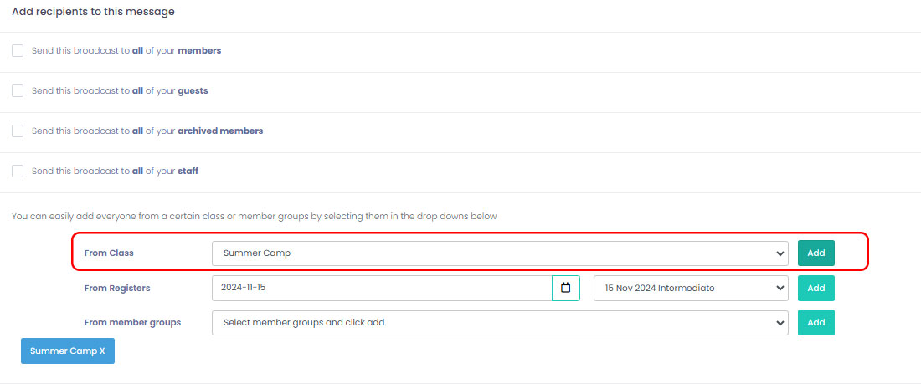Click the From member groups label
The width and height of the screenshot is (921, 384).
coord(132,322)
